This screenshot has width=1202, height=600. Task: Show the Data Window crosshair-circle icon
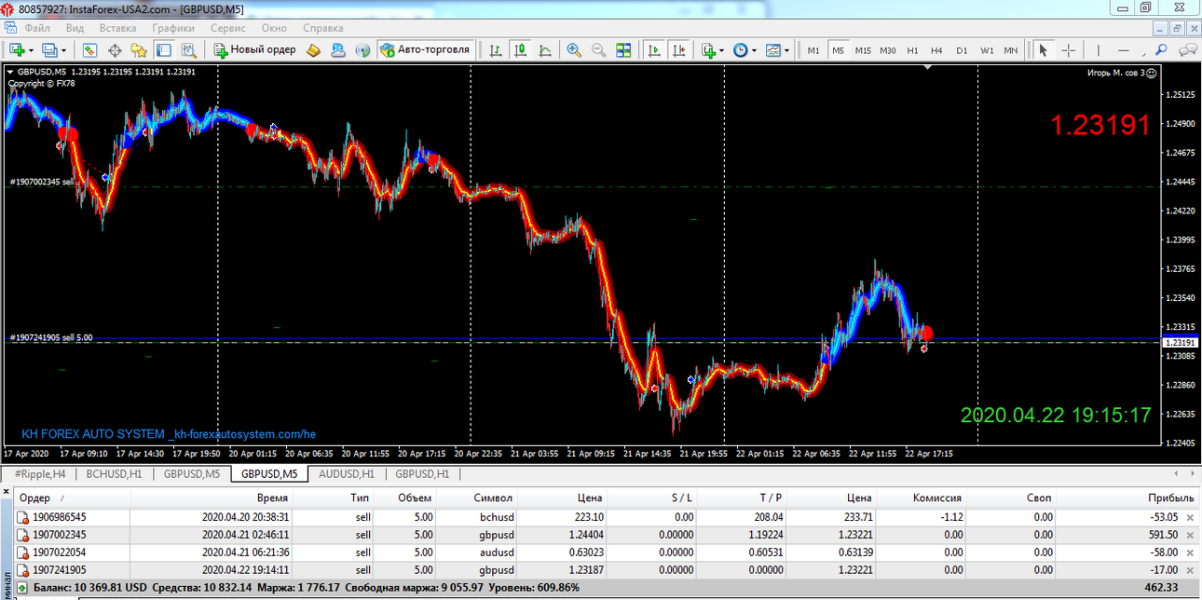[116, 50]
